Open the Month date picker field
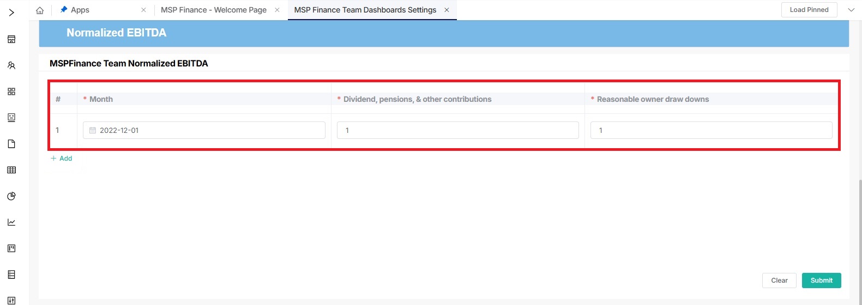Viewport: 862px width, 305px height. pos(204,130)
